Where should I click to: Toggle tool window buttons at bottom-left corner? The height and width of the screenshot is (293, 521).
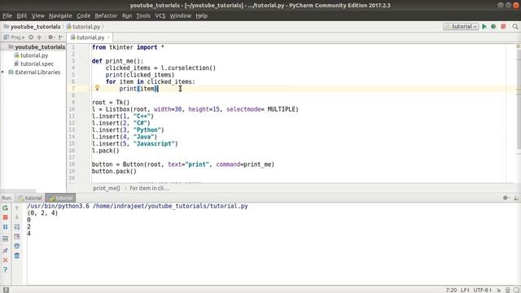[6, 290]
